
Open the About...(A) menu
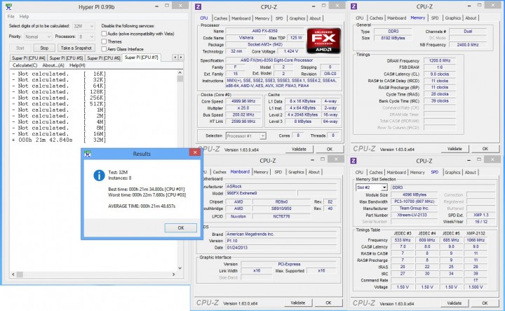pos(53,65)
